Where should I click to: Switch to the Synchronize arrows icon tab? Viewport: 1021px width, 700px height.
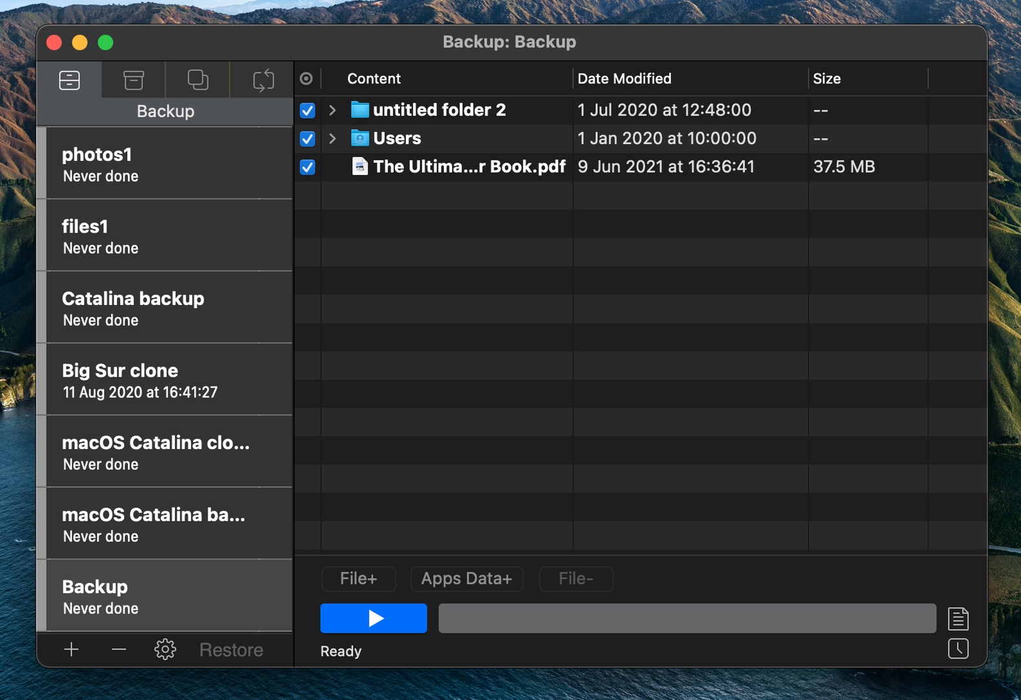(x=263, y=80)
